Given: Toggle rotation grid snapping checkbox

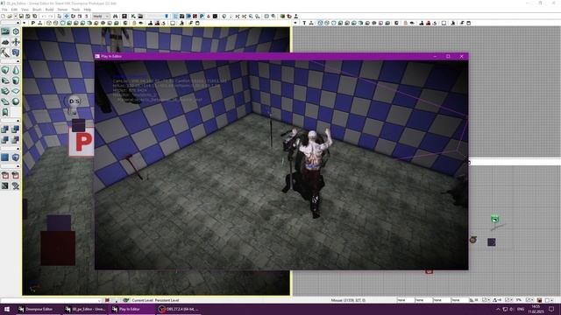Looking at the screenshot, I should tap(507, 300).
